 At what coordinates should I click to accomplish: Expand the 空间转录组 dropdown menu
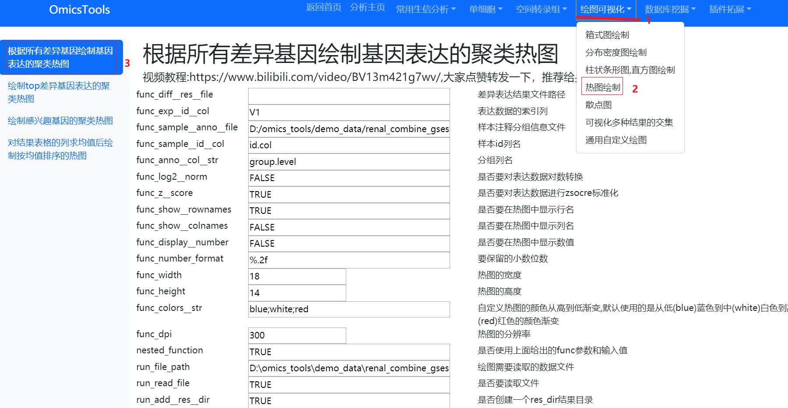(541, 9)
